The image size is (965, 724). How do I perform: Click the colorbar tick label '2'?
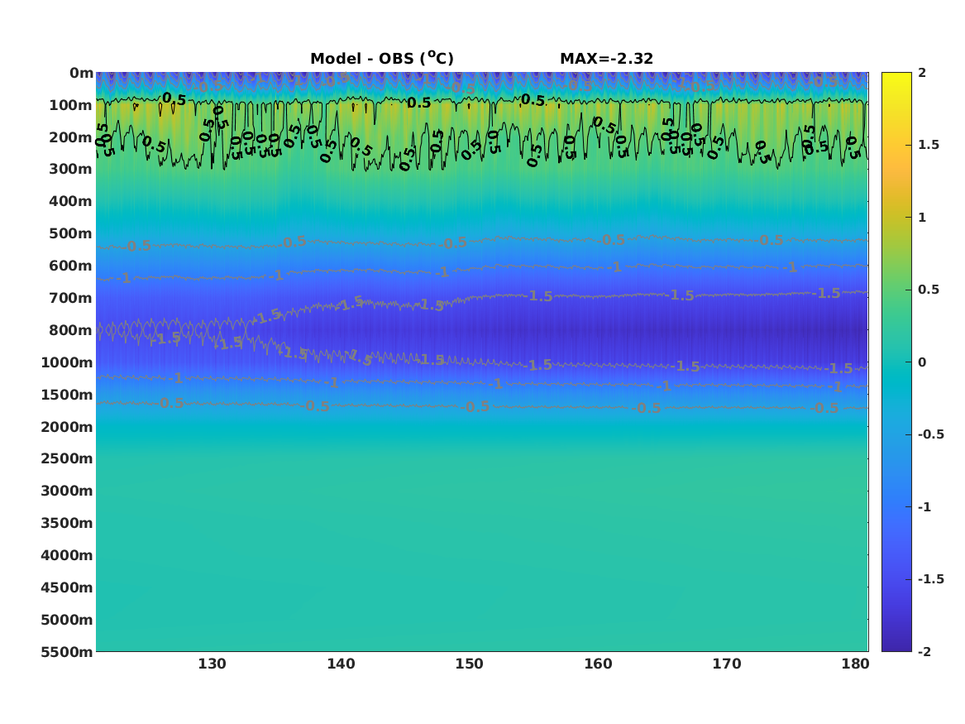(922, 73)
